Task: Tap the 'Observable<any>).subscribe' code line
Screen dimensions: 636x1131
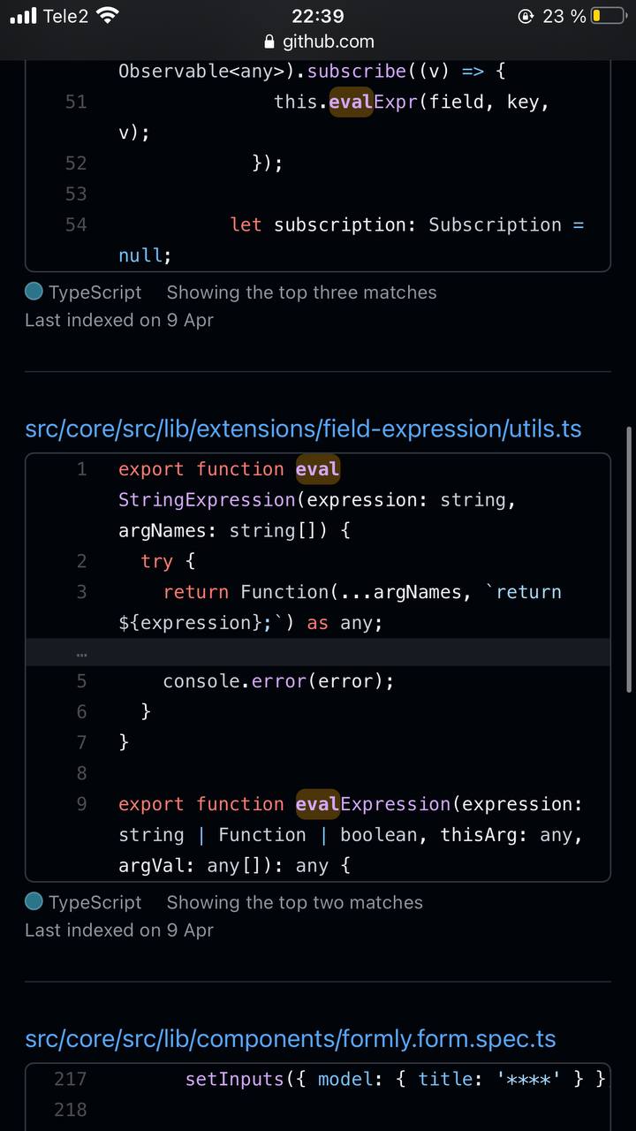Action: [x=311, y=71]
